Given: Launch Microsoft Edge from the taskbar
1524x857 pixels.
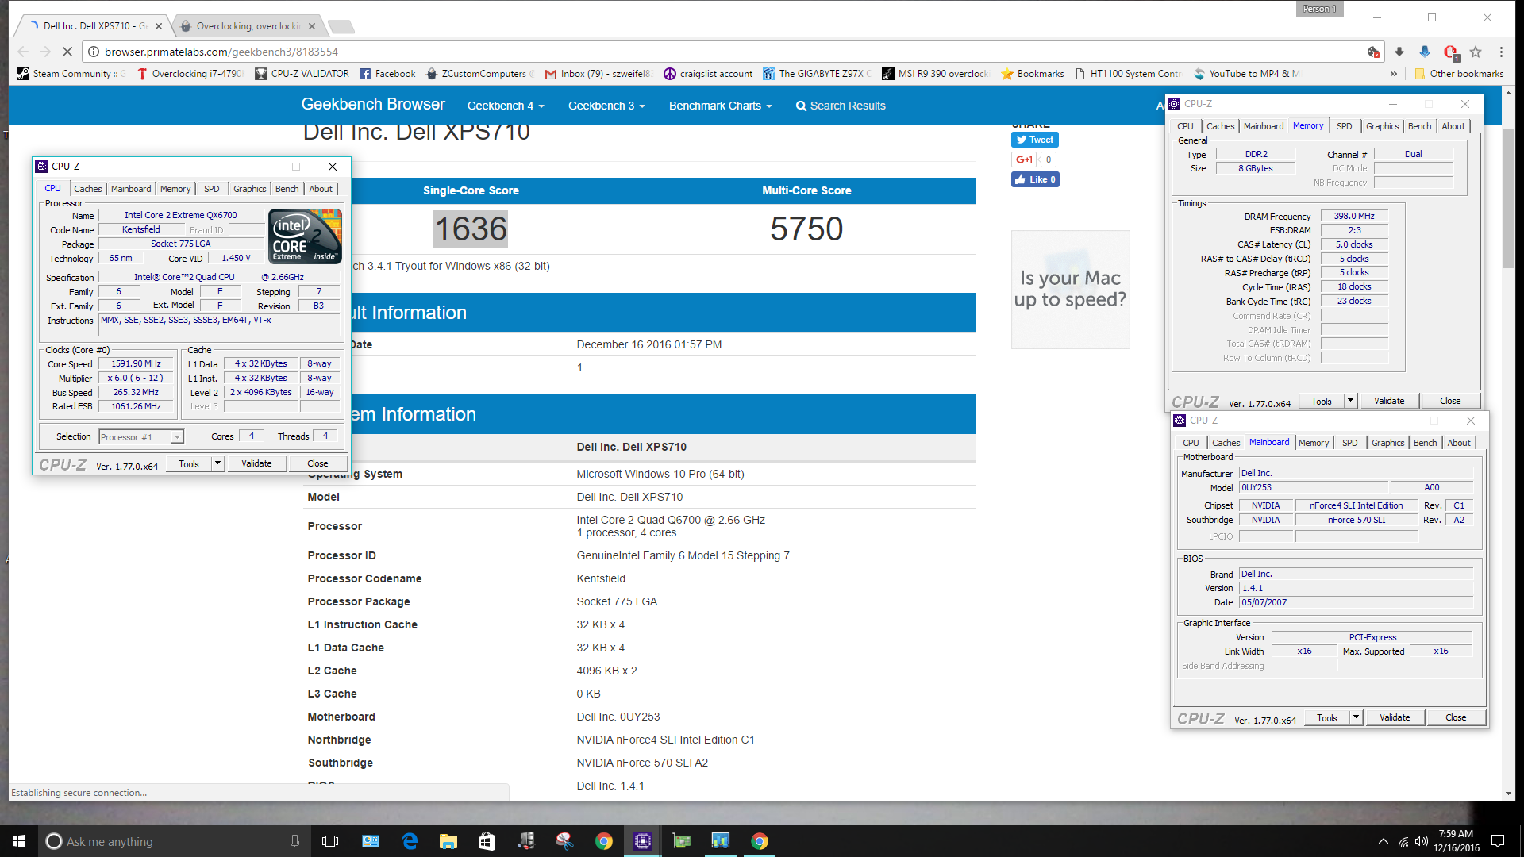Looking at the screenshot, I should 410,841.
